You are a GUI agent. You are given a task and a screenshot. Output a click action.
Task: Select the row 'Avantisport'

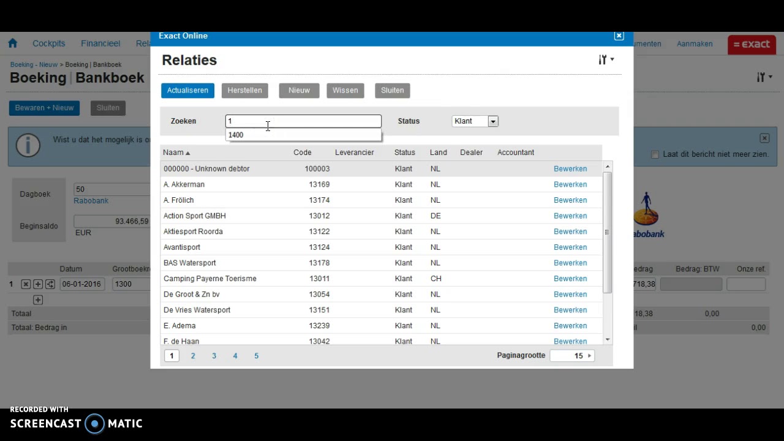381,247
